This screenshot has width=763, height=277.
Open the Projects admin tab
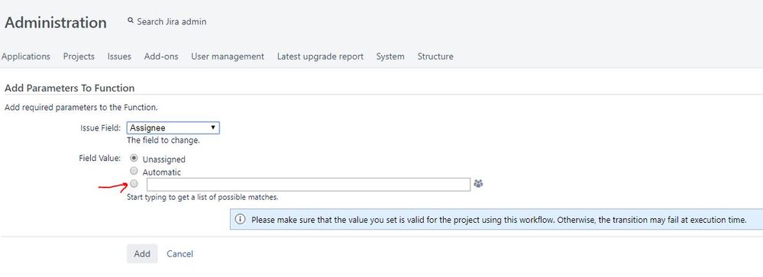coord(79,56)
